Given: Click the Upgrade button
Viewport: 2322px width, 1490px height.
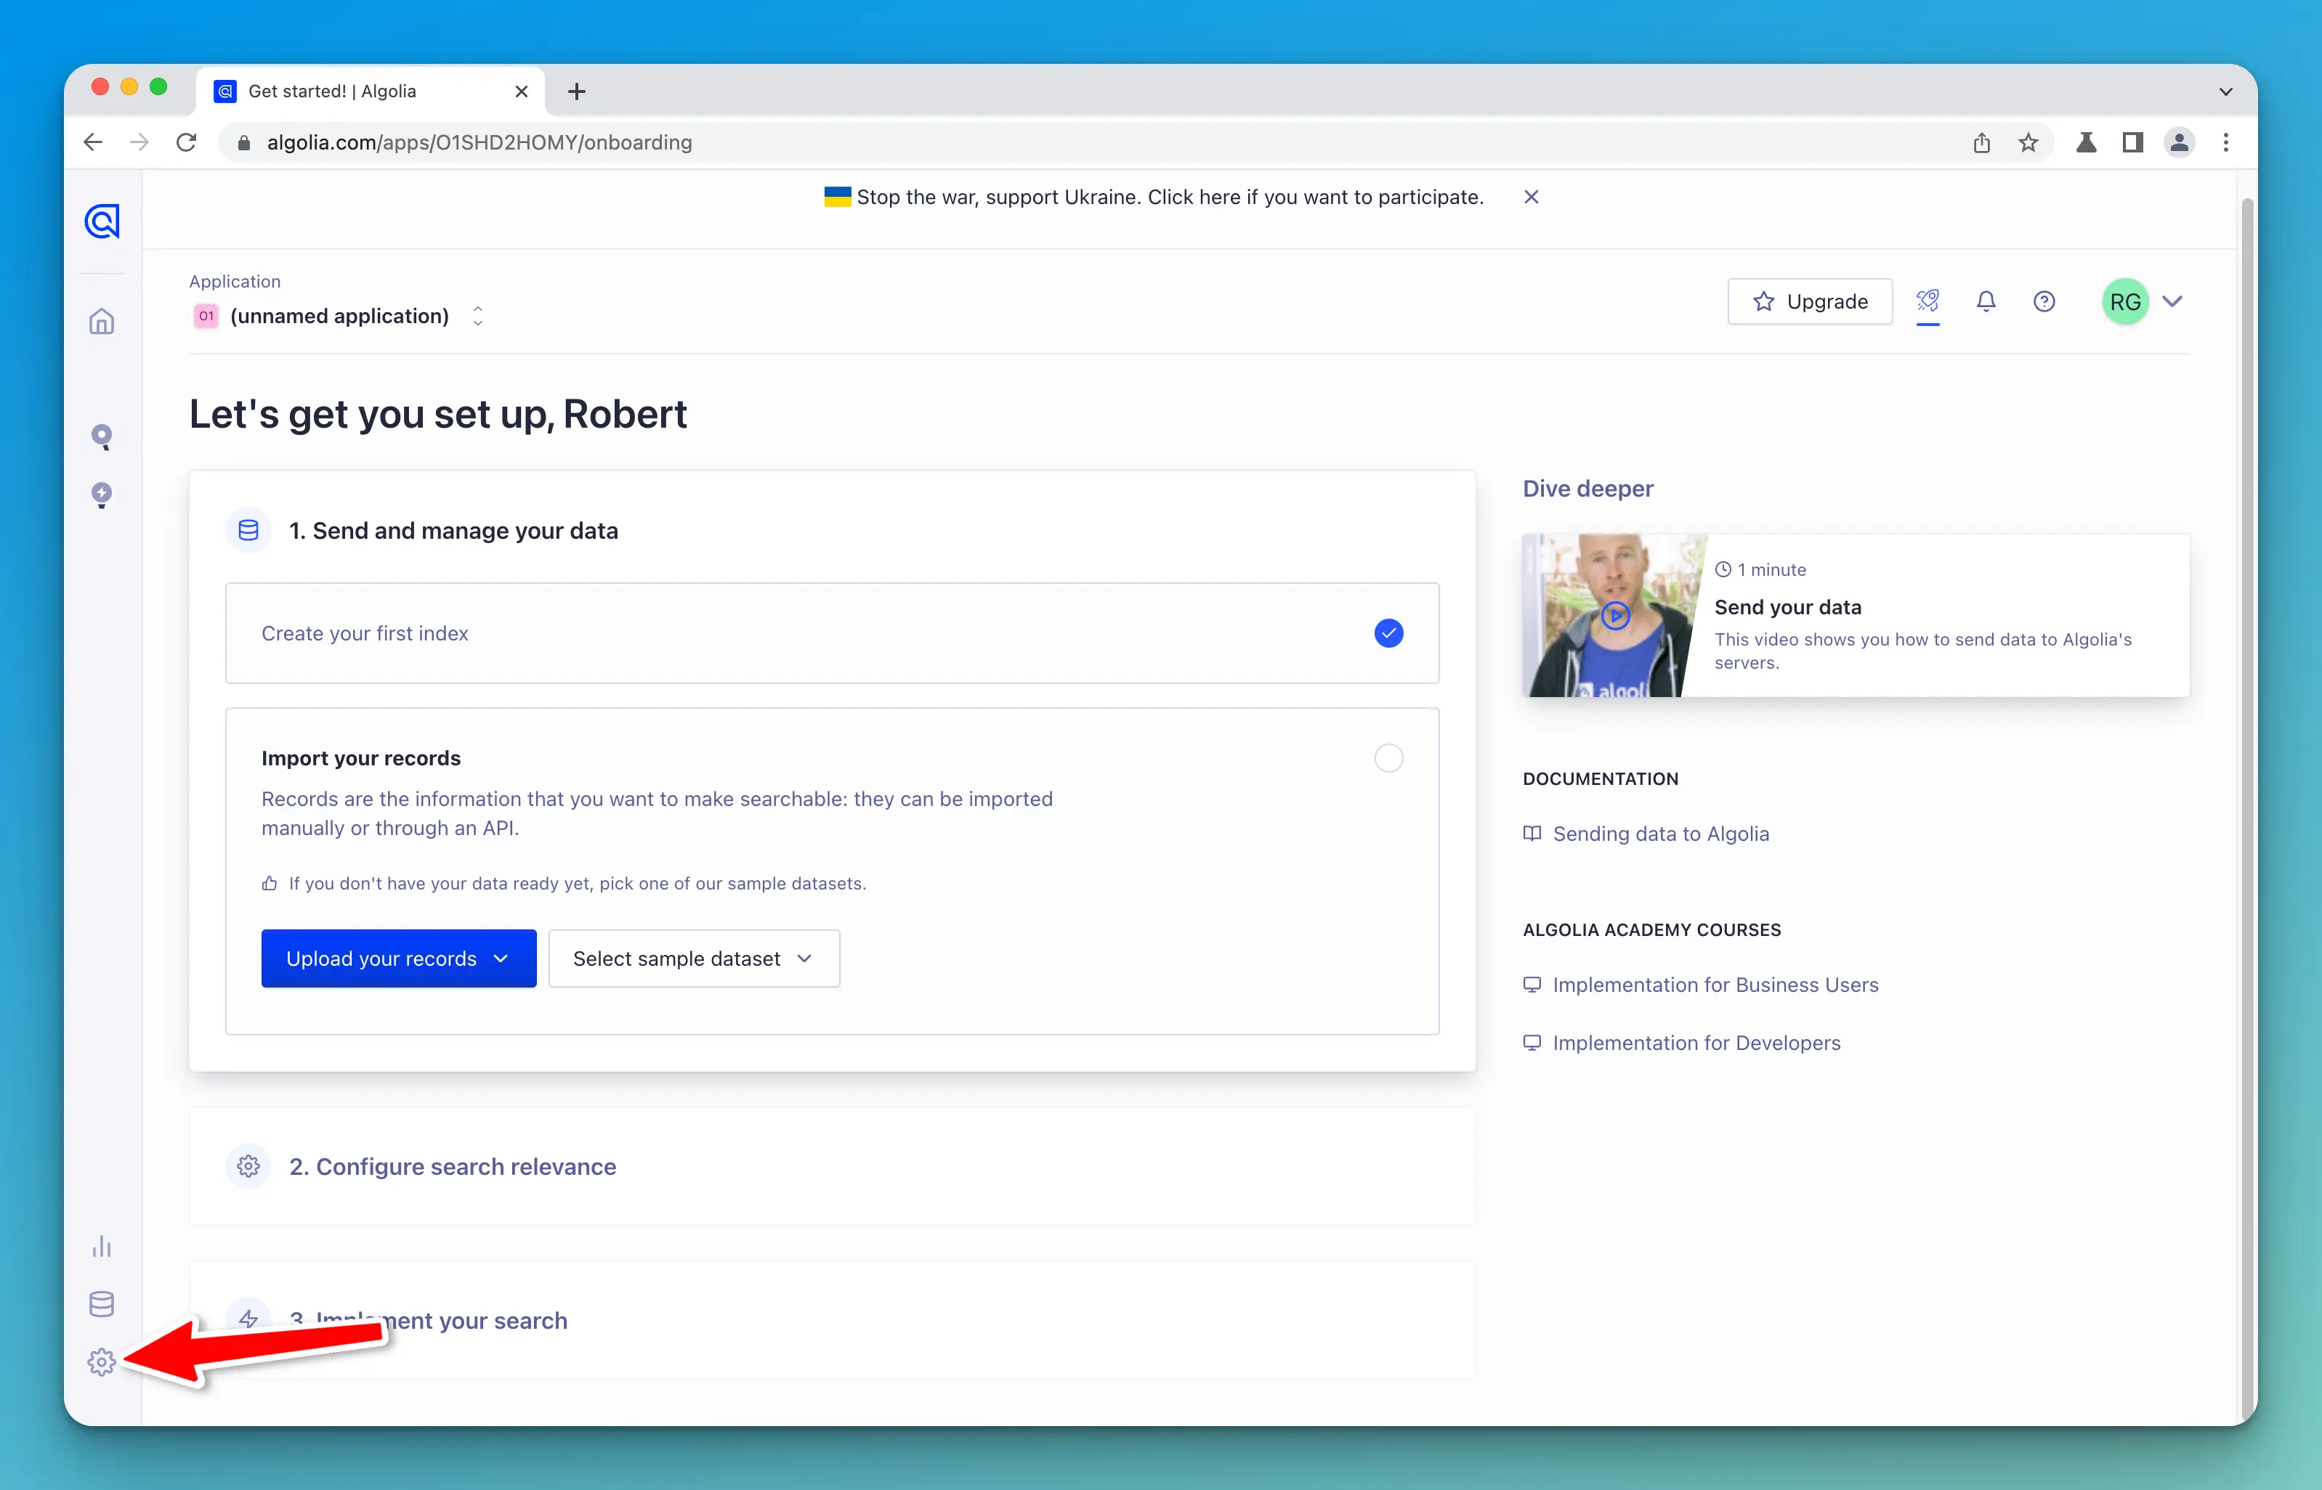Looking at the screenshot, I should [x=1809, y=302].
